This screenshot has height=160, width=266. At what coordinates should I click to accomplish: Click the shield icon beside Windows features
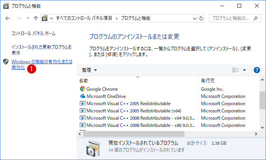(6, 62)
